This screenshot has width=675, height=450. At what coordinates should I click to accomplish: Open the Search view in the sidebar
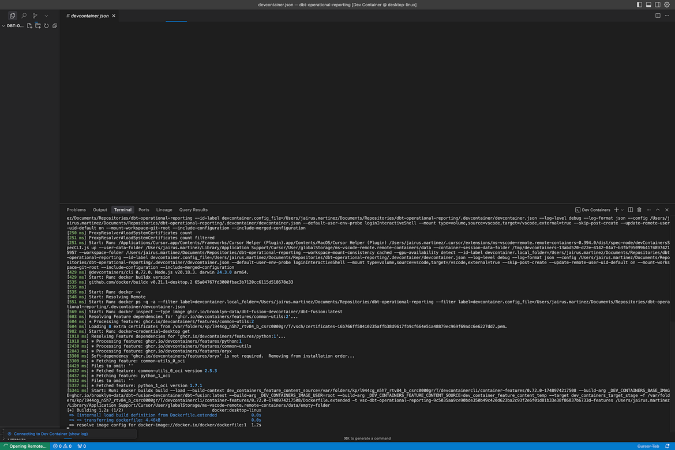point(24,16)
